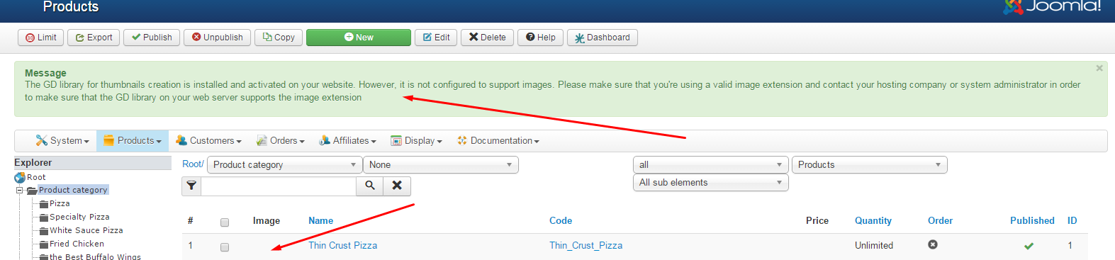
Task: Clear the search with the X icon
Action: pos(397,186)
